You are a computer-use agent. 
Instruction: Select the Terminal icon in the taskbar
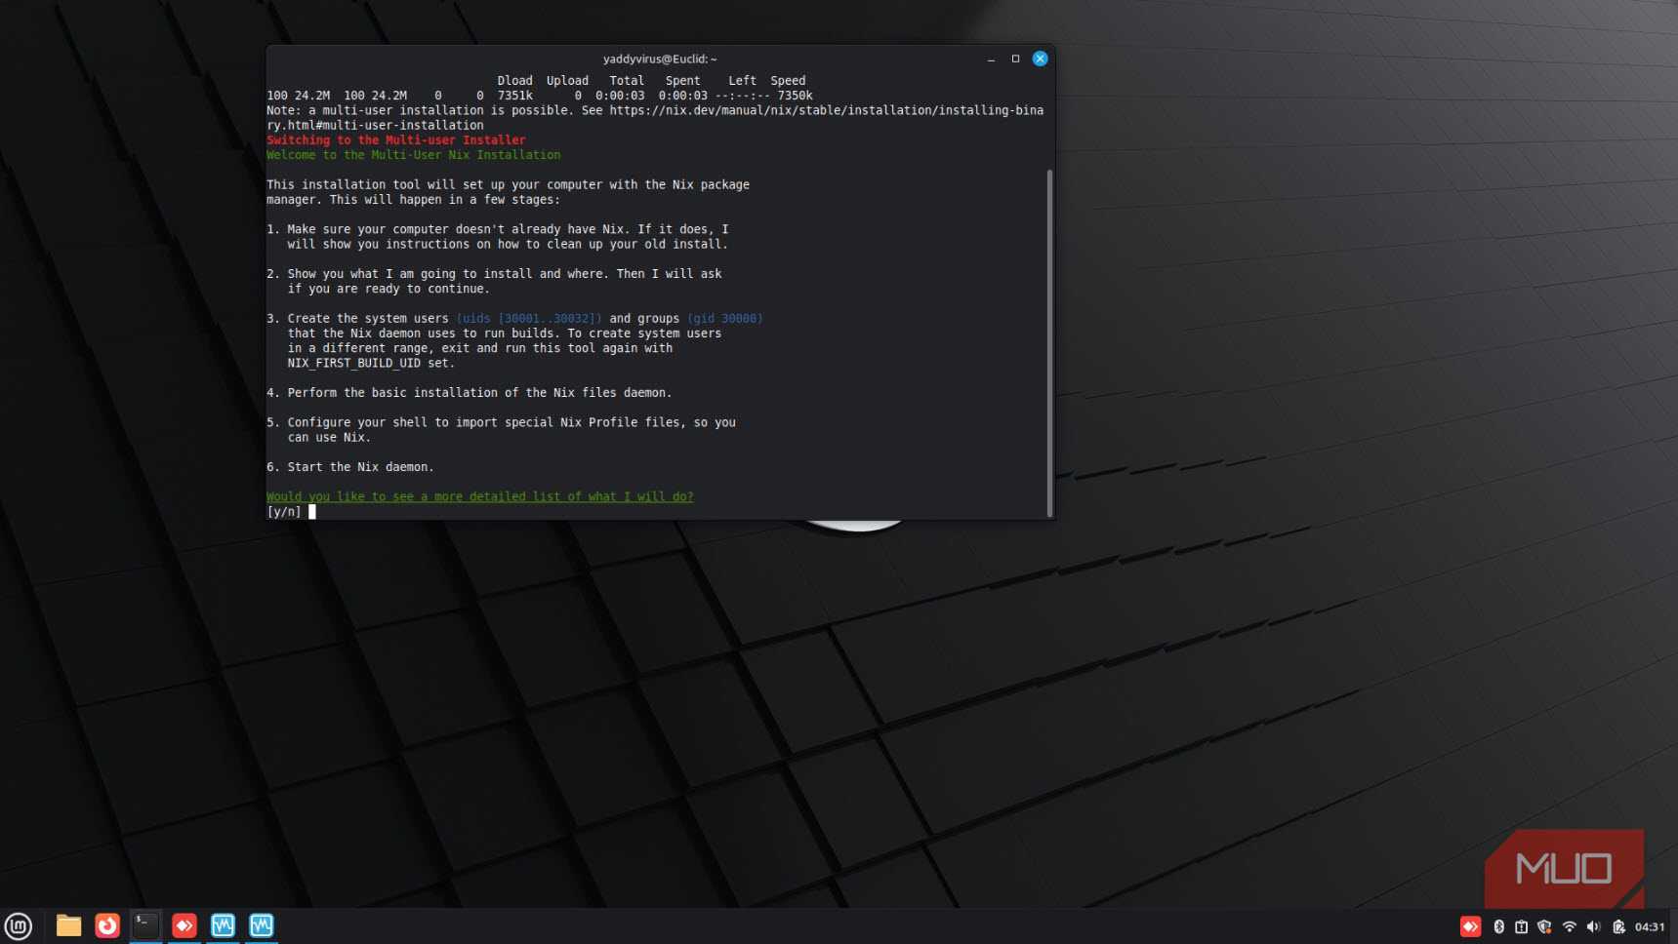[145, 925]
